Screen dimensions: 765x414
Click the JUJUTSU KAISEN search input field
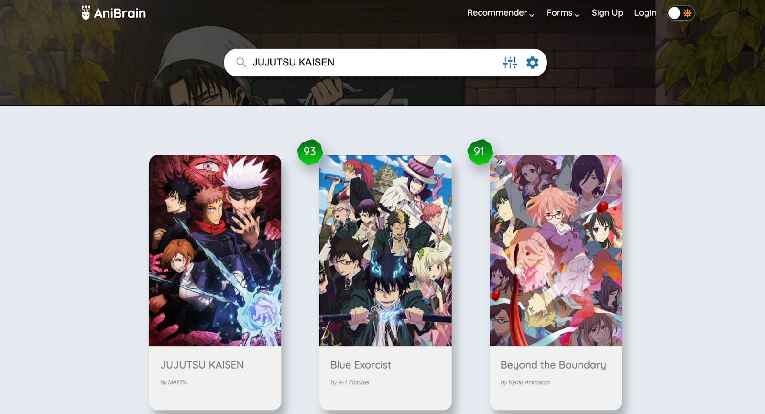click(373, 63)
